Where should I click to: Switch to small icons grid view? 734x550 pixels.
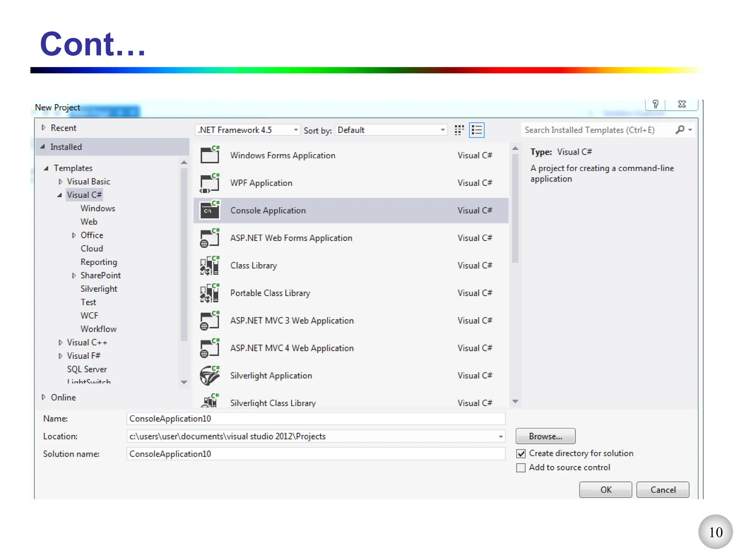tap(459, 130)
